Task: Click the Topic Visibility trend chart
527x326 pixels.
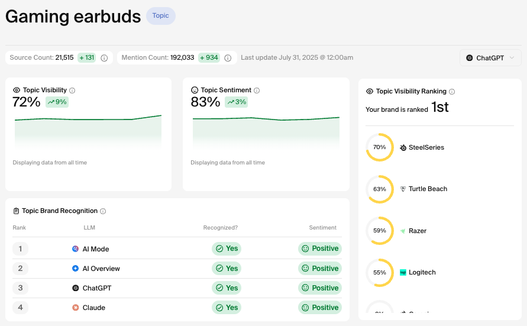Action: [88, 131]
